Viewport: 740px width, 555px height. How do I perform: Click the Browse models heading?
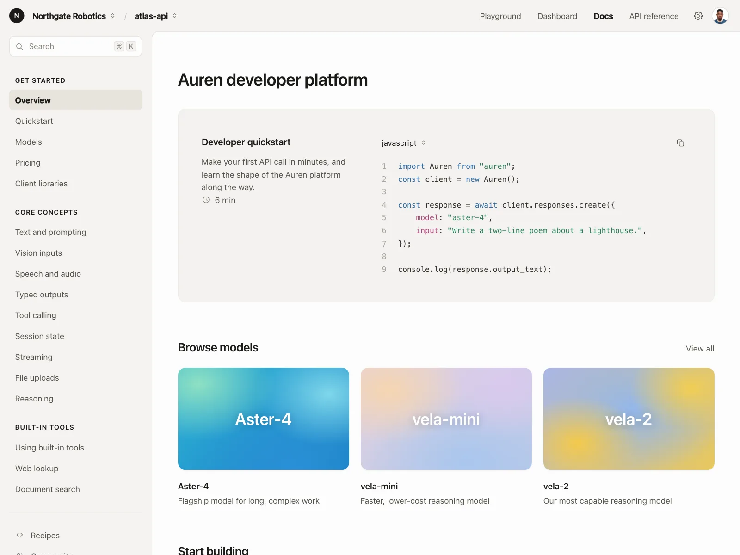point(218,347)
